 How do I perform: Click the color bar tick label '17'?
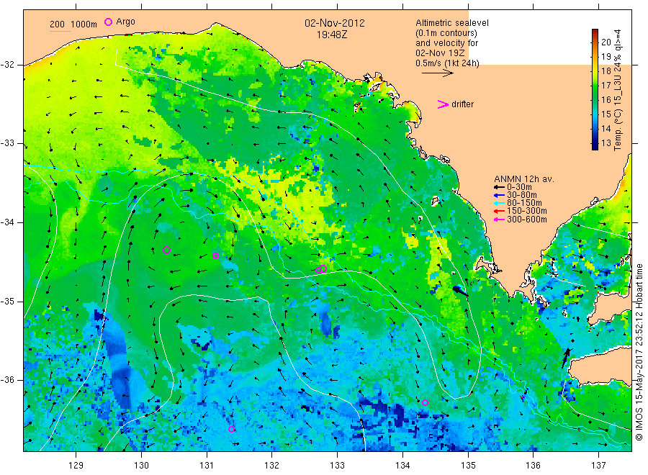coord(606,85)
